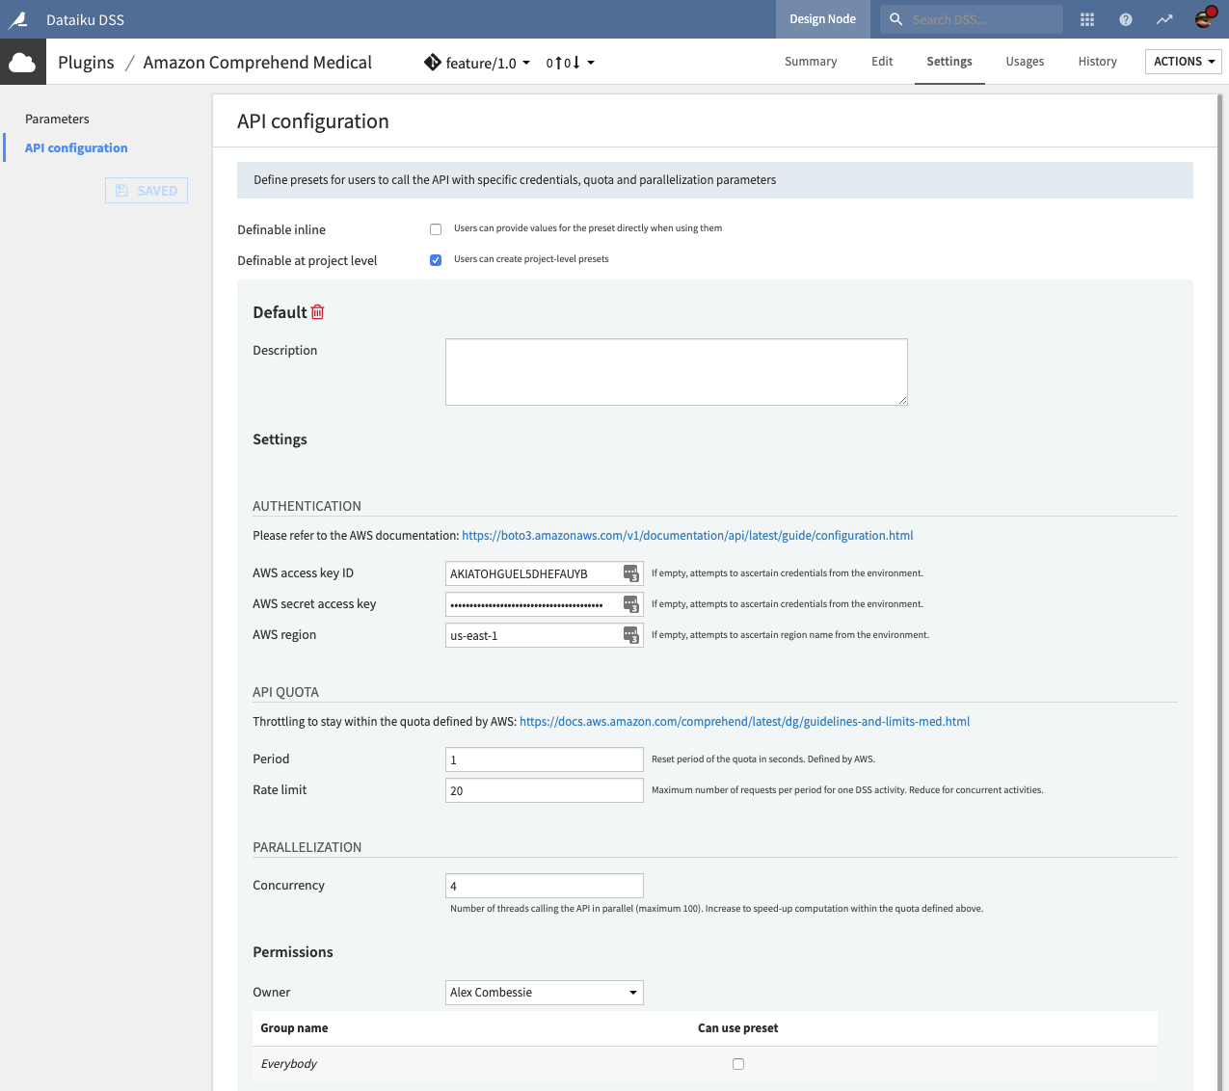
Task: Switch to the Usages tab
Action: (x=1024, y=61)
